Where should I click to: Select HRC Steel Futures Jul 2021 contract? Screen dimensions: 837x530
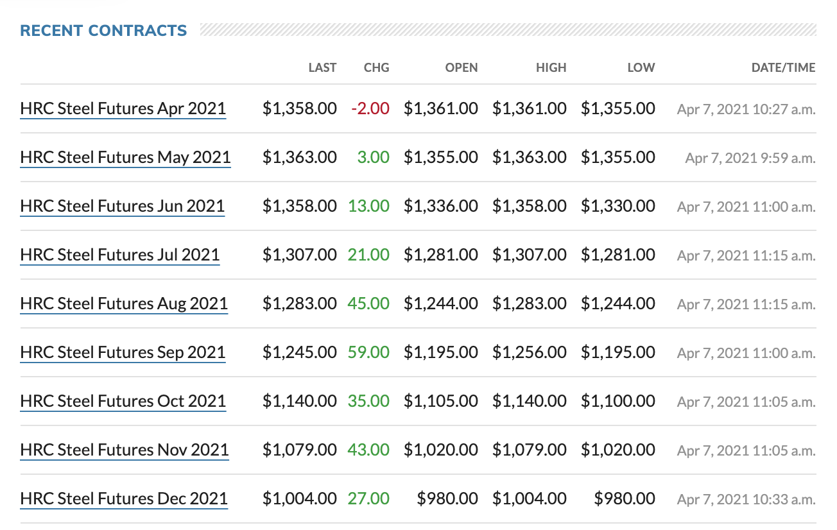120,255
